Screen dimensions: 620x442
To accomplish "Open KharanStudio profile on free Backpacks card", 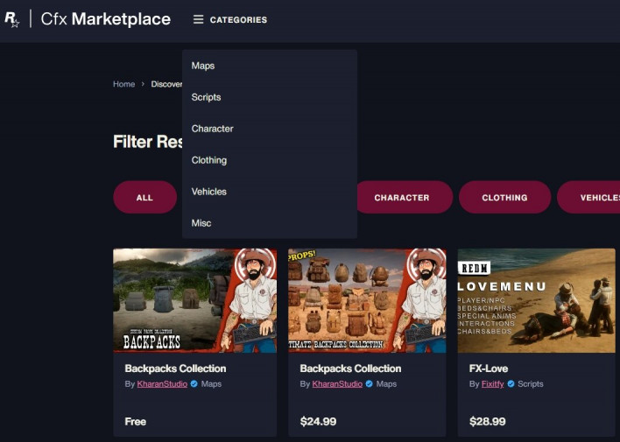I will pos(162,384).
